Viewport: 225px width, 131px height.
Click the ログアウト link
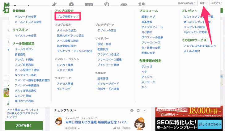coord(217,3)
